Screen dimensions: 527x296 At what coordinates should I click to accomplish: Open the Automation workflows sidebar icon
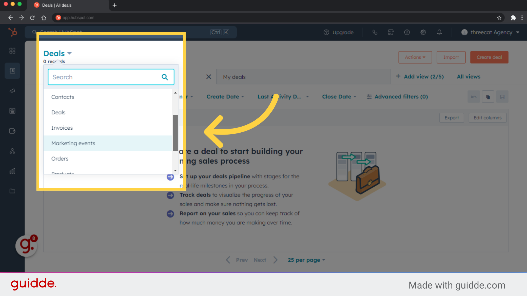(x=12, y=151)
